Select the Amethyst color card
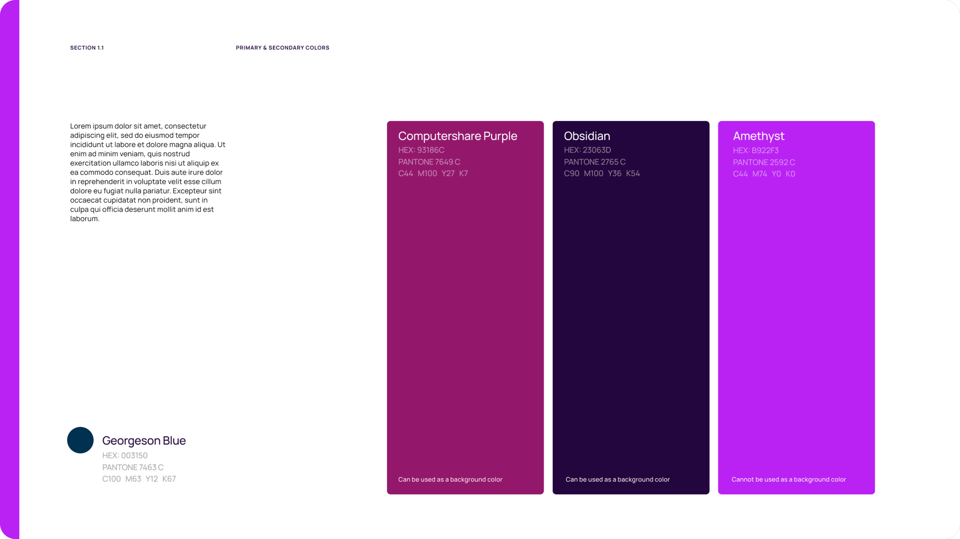 (x=796, y=307)
